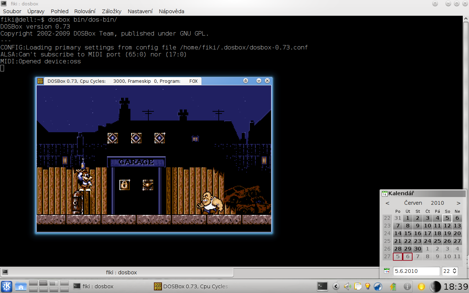
Task: Click the ALSA MIDI port warning line
Action: pyautogui.click(x=93, y=54)
